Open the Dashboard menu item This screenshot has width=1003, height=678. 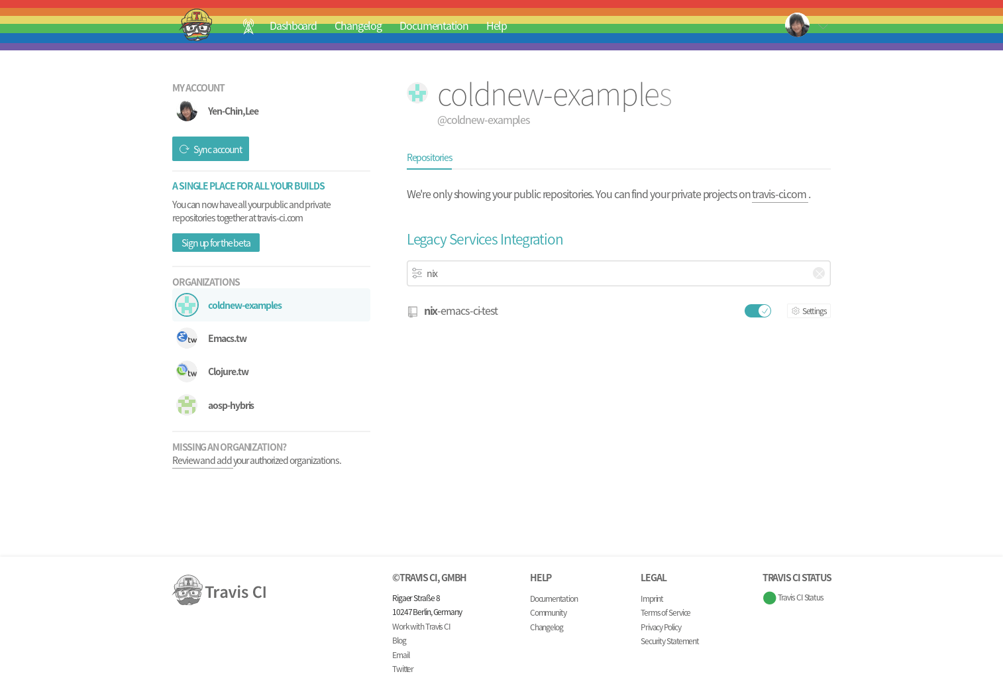(x=293, y=26)
